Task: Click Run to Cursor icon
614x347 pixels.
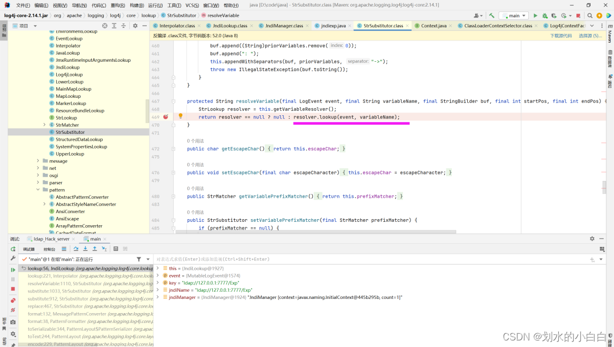Action: pos(104,249)
